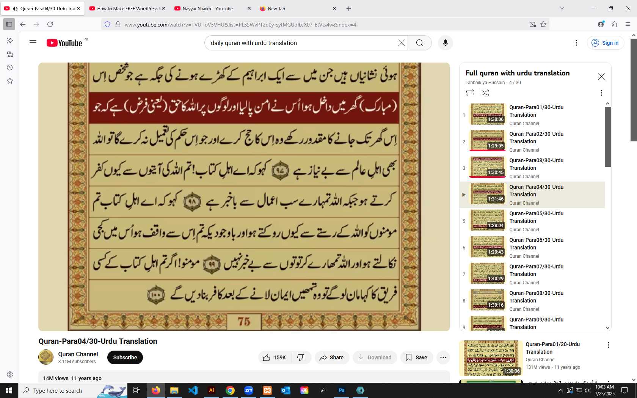637x398 pixels.
Task: Open the YouTube hamburger guide menu
Action: tap(33, 43)
